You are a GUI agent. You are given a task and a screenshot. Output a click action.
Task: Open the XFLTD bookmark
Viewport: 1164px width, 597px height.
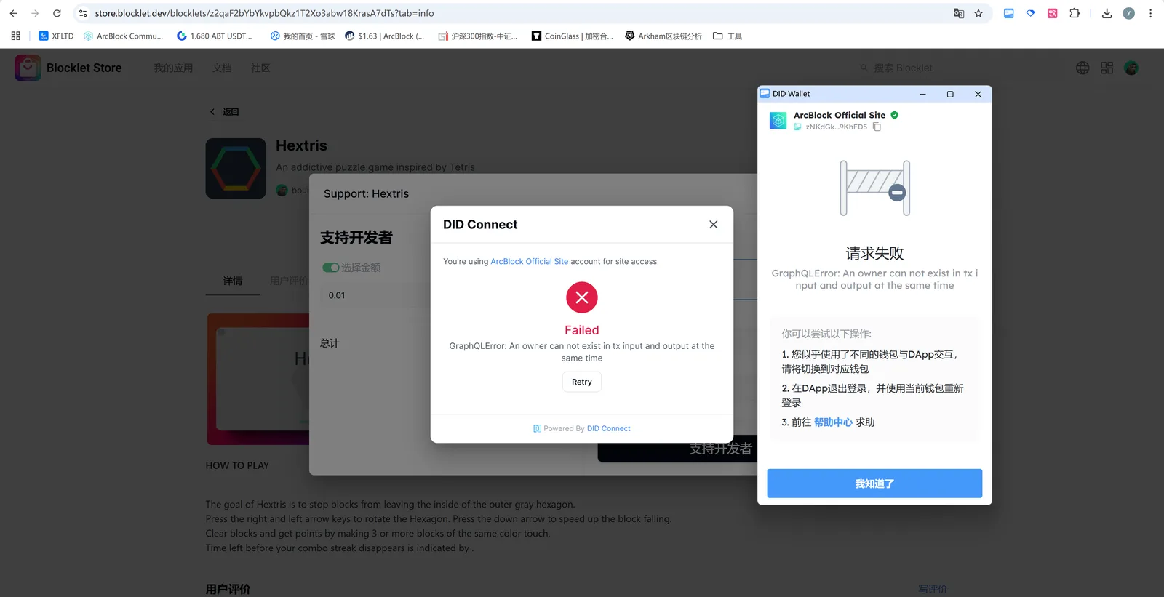click(56, 36)
